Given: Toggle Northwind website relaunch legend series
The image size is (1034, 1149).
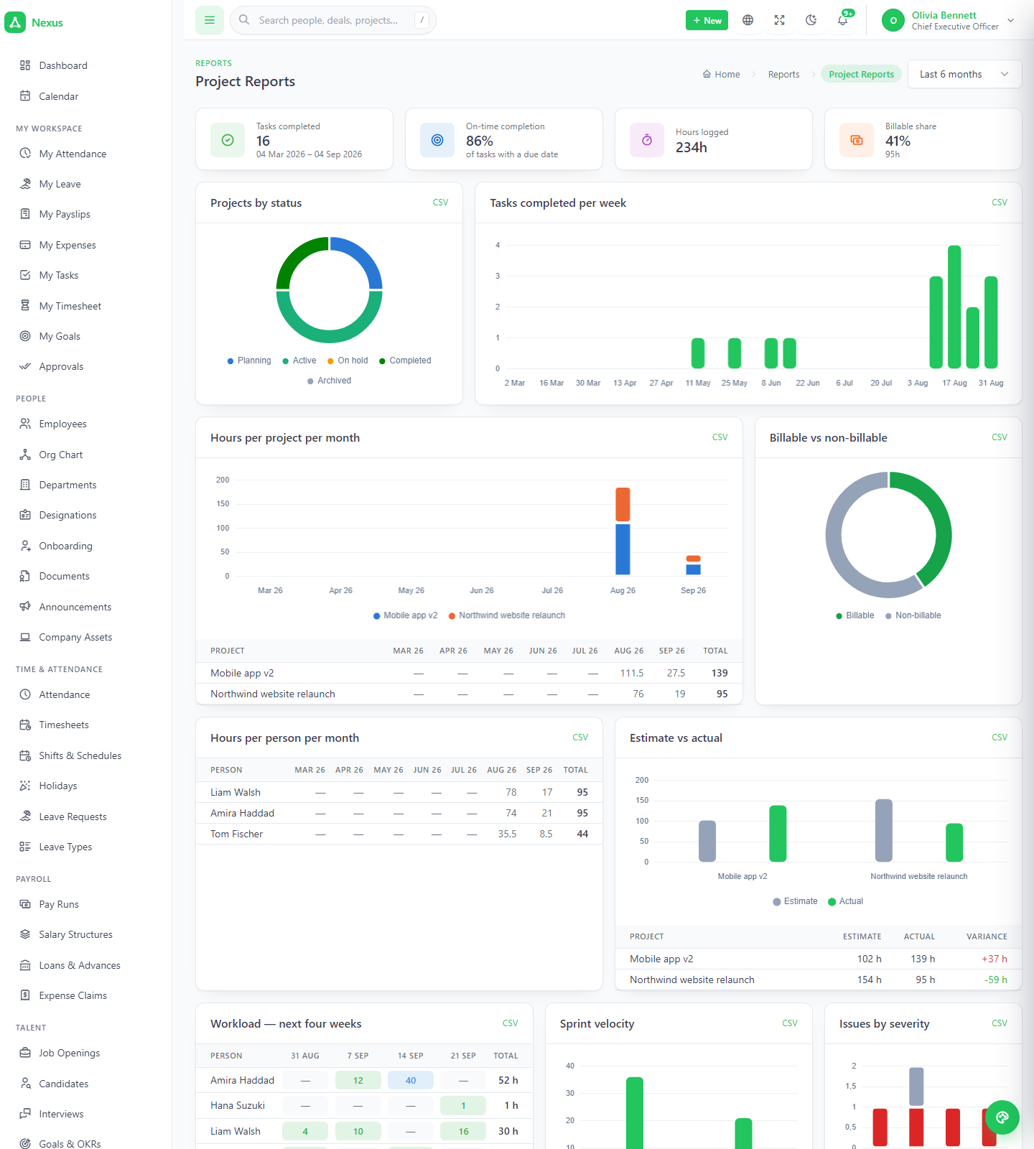Looking at the screenshot, I should tap(507, 615).
